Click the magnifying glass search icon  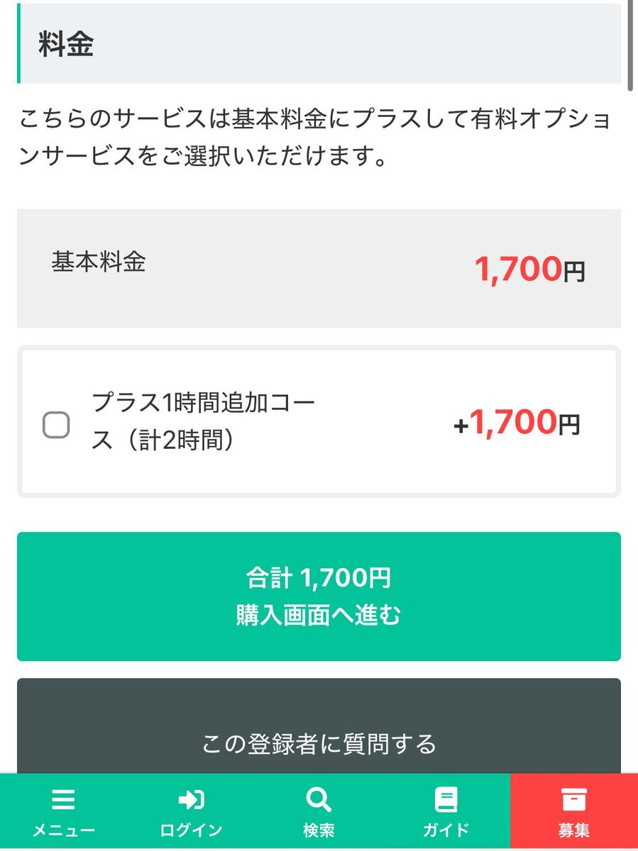[319, 800]
